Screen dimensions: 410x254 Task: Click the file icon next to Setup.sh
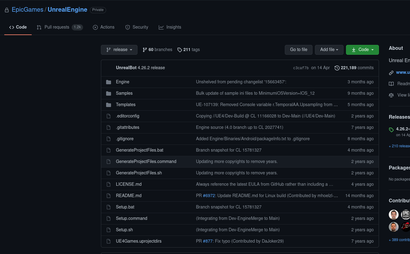click(x=109, y=230)
